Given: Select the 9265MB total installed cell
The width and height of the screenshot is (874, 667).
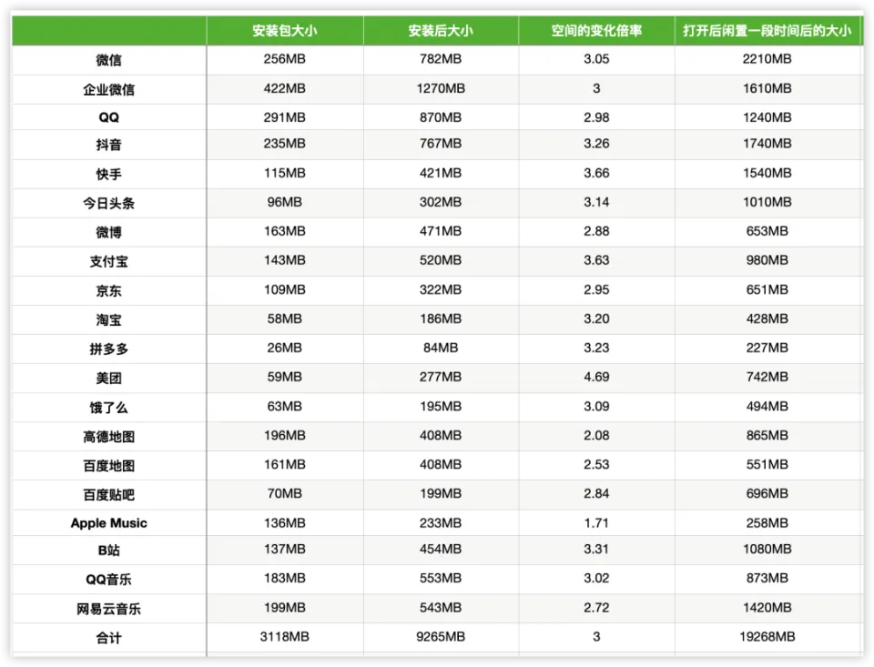Looking at the screenshot, I should tap(441, 637).
